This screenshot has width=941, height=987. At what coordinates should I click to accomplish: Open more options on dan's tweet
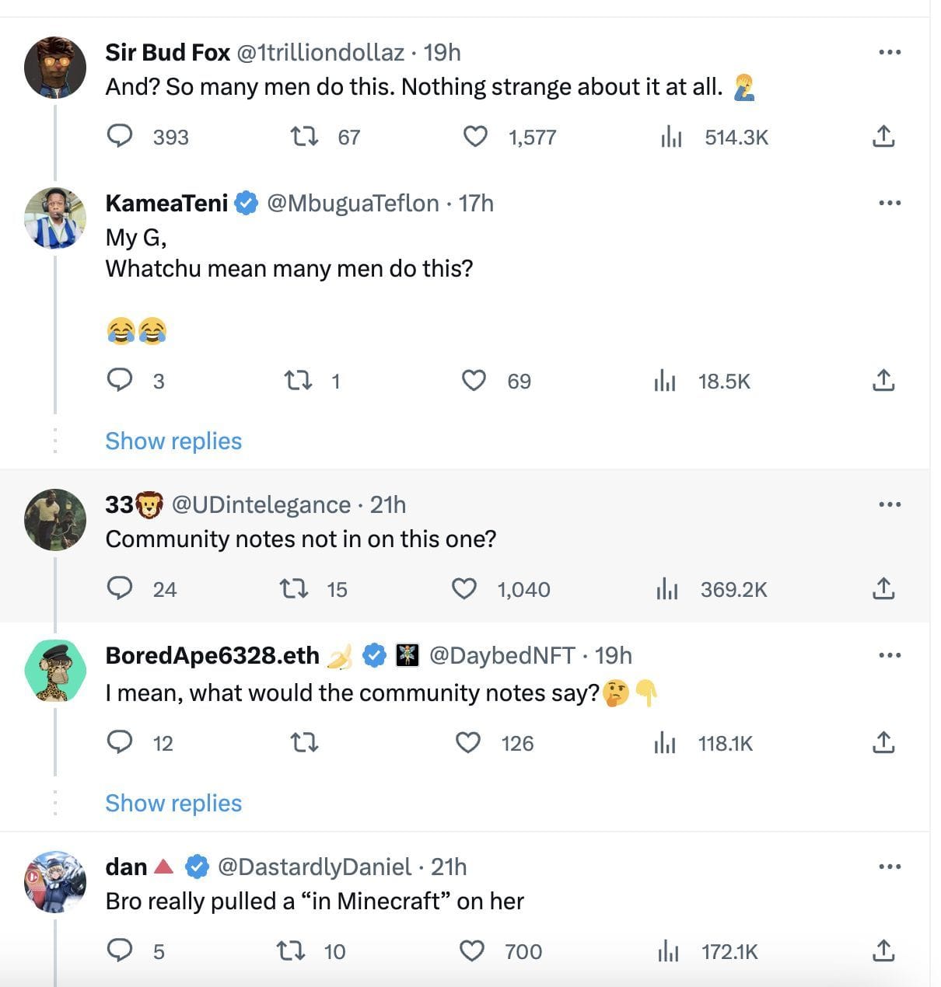tap(889, 867)
